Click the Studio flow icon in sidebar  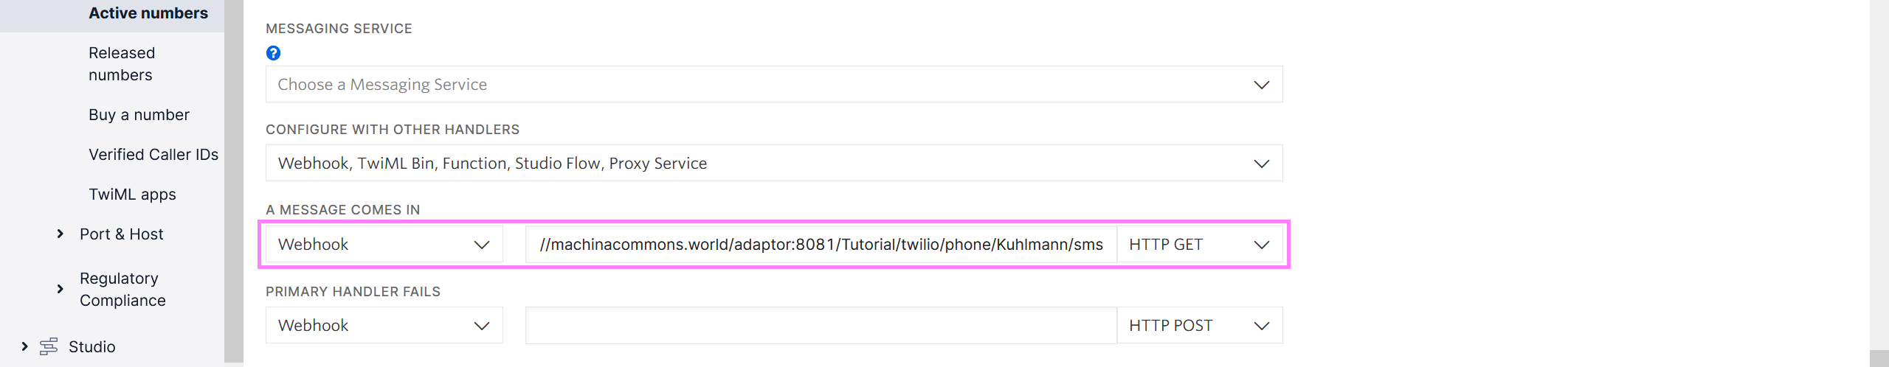click(x=49, y=346)
